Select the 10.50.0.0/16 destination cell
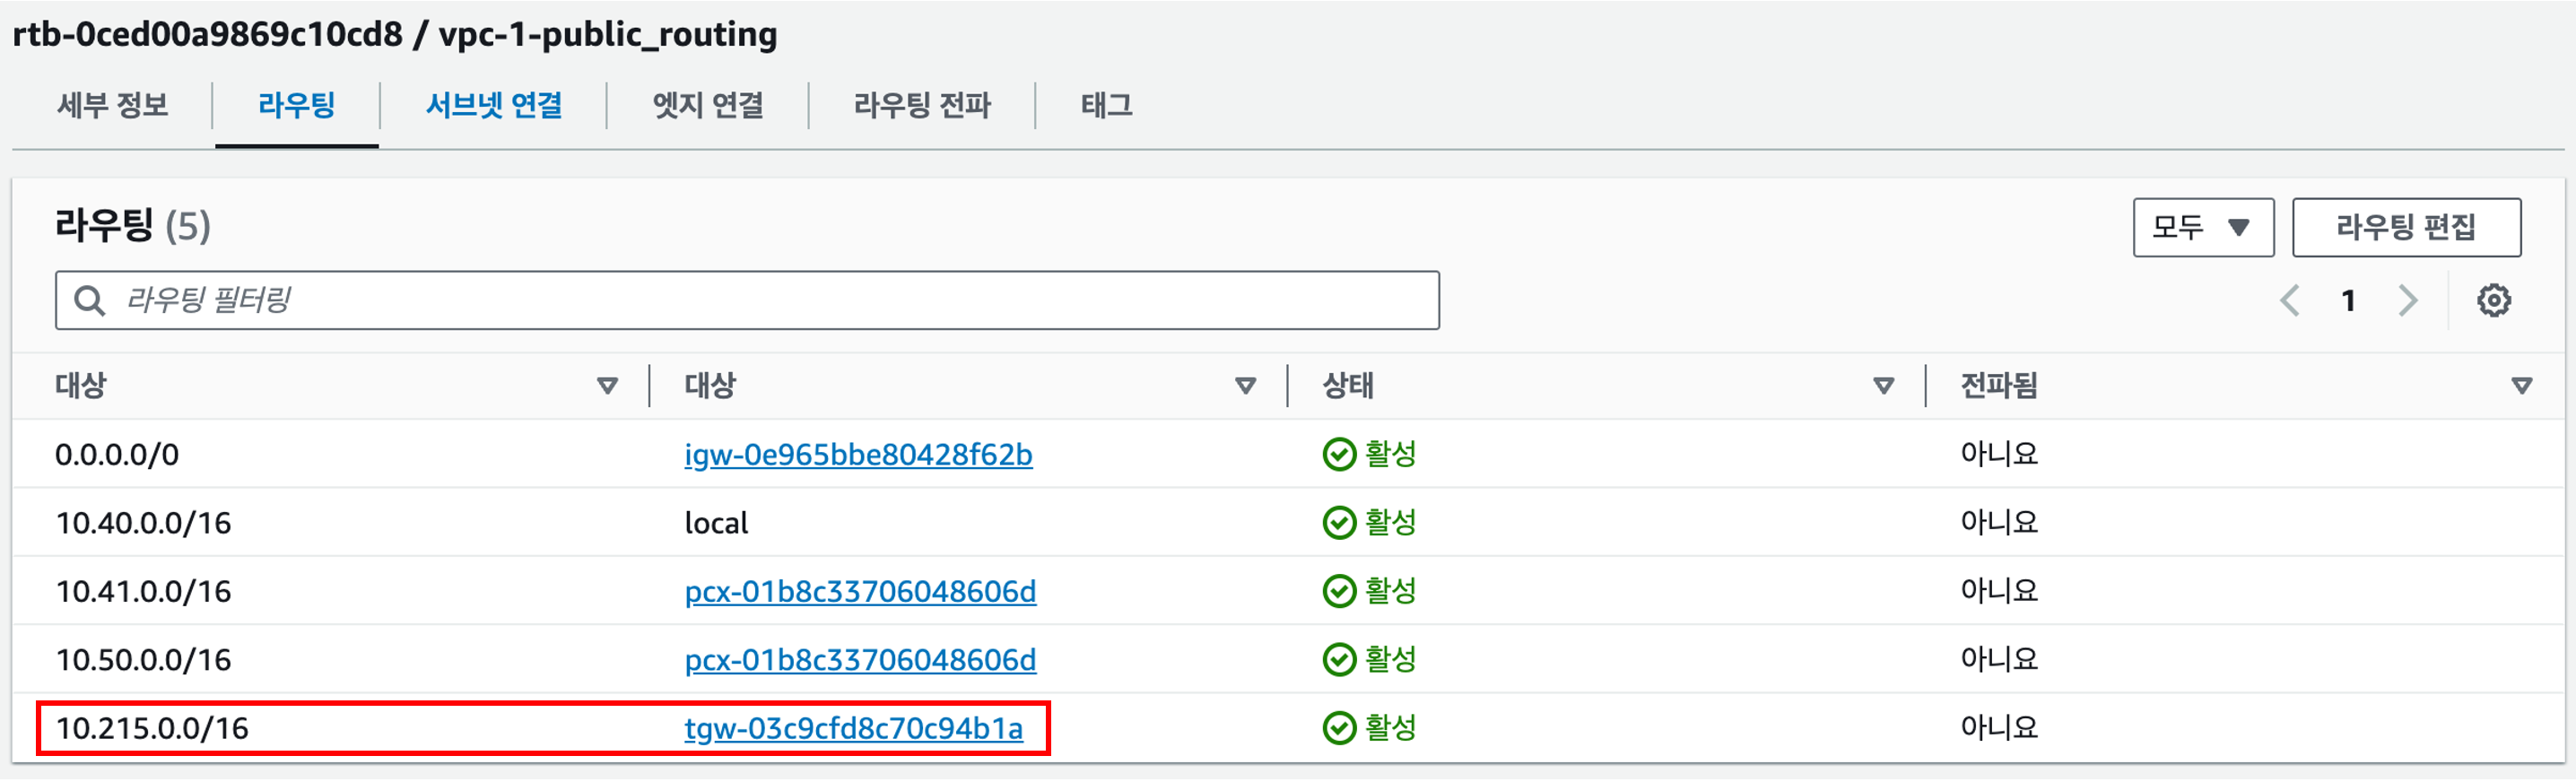Image resolution: width=2576 pixels, height=782 pixels. (143, 660)
